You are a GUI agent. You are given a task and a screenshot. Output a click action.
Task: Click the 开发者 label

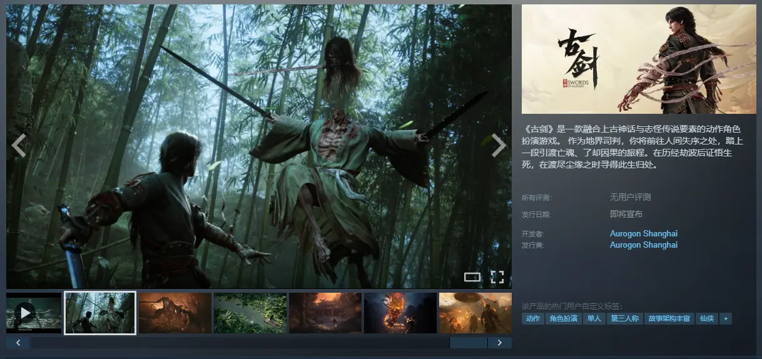(x=534, y=234)
